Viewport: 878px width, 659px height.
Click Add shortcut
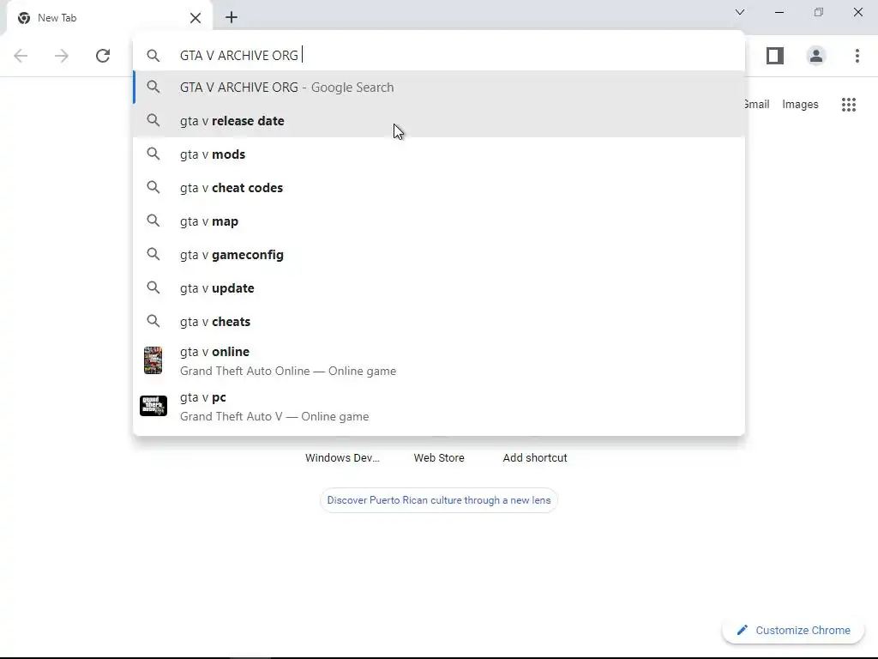coord(535,458)
